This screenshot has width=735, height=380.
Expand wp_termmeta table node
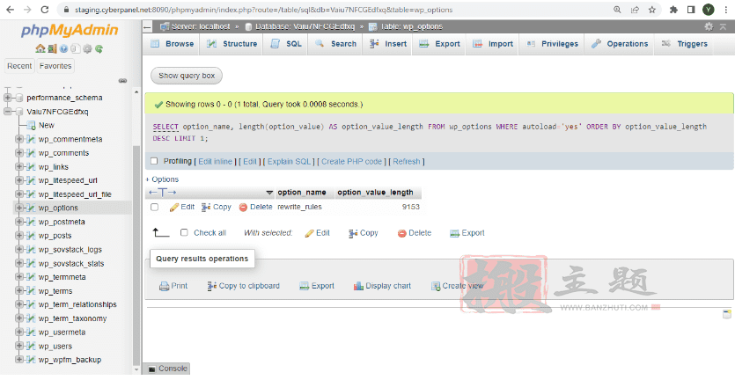[19, 277]
